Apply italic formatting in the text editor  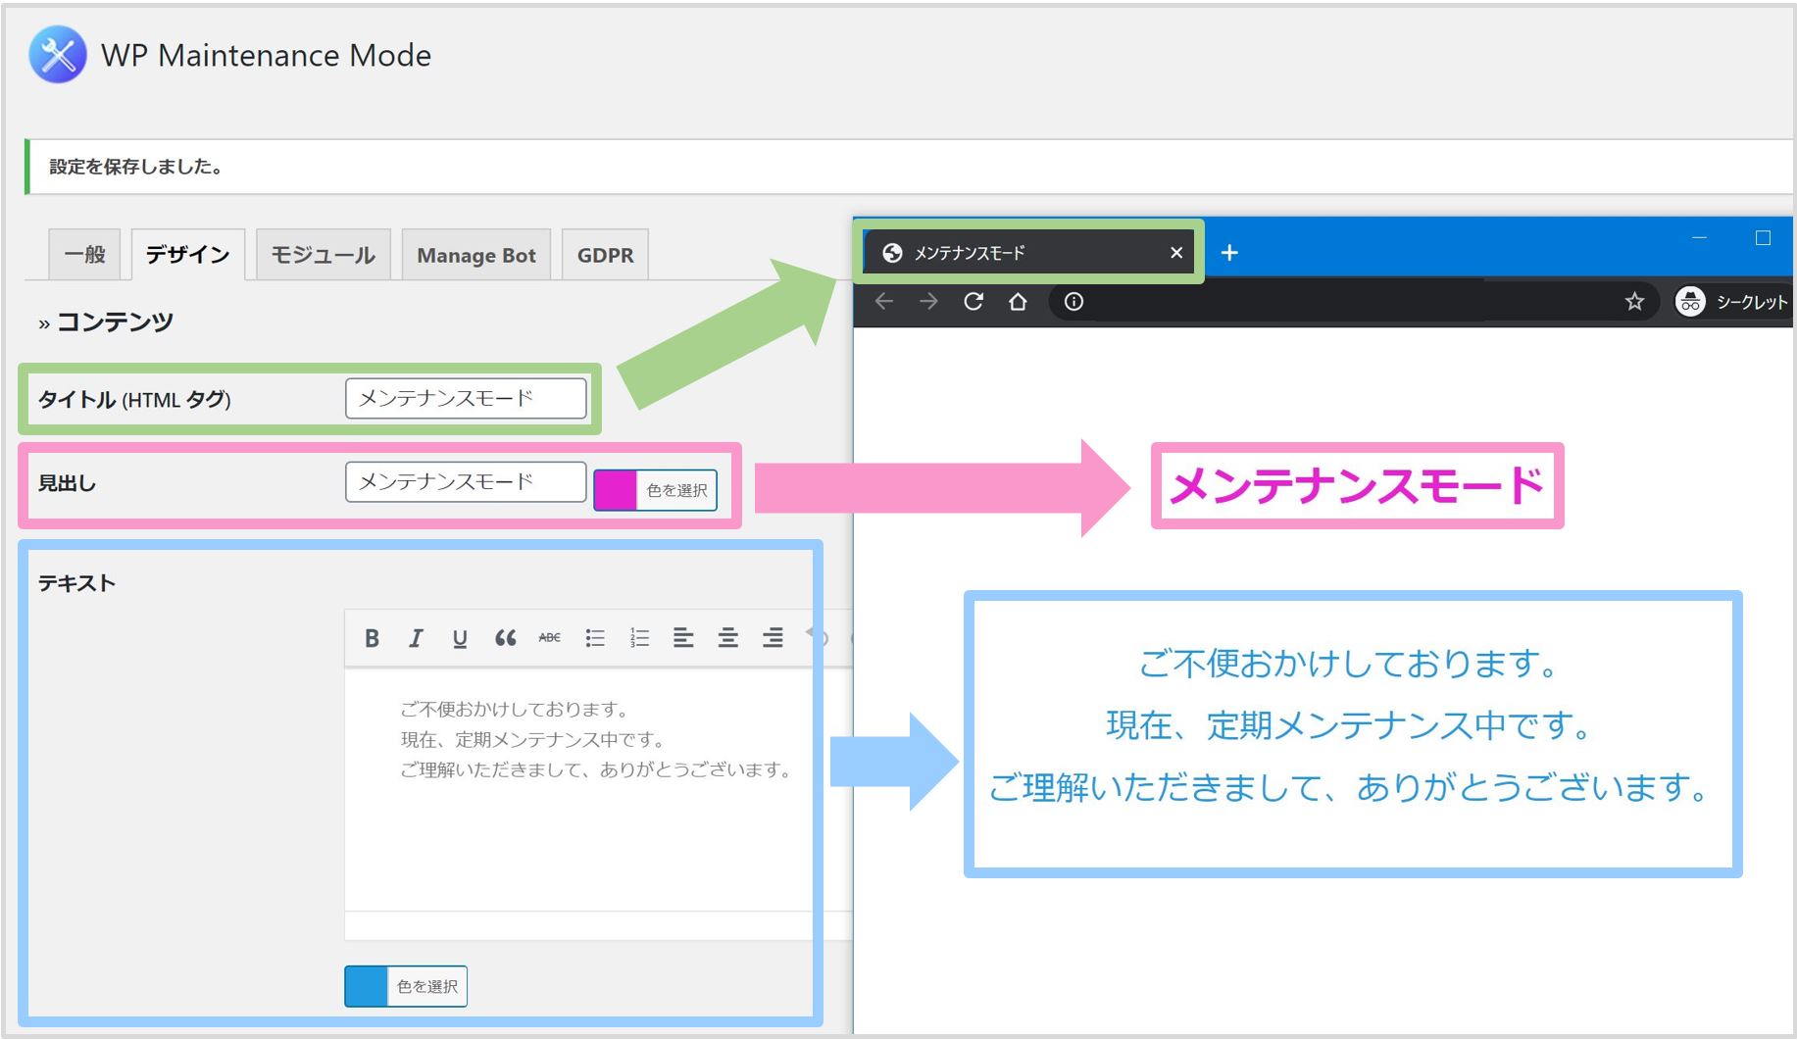[x=416, y=637]
